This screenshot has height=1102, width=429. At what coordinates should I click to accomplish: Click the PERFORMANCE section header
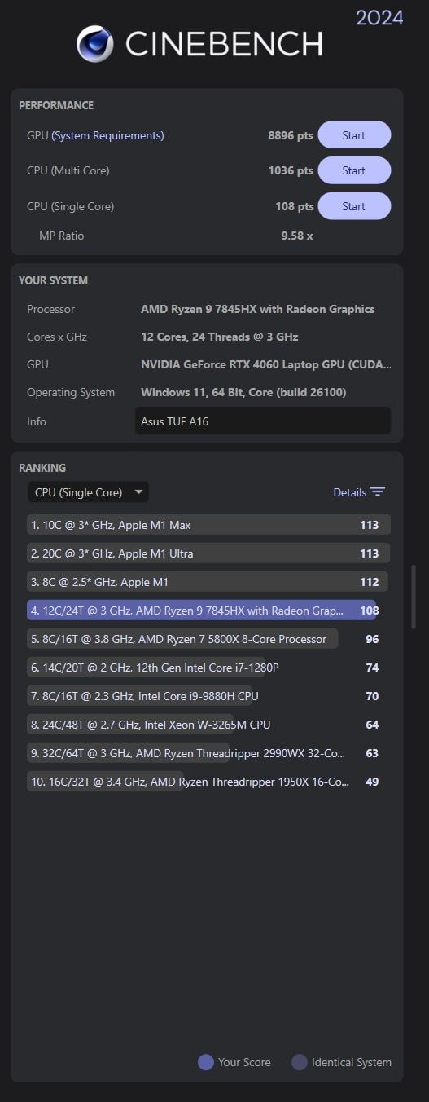click(x=56, y=105)
